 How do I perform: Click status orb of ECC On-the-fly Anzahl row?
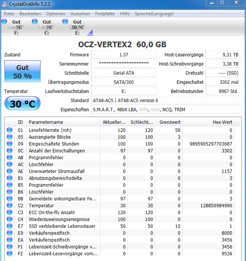(10, 212)
